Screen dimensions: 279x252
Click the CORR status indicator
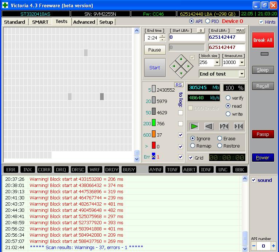pos(44,169)
